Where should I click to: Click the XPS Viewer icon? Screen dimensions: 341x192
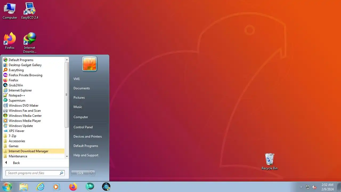coord(5,131)
